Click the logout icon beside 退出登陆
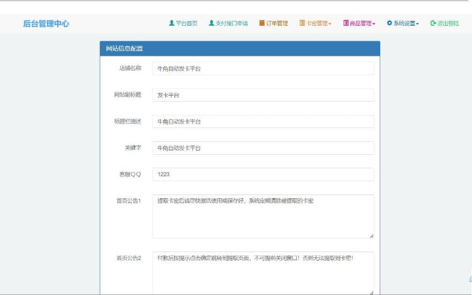 [433, 23]
